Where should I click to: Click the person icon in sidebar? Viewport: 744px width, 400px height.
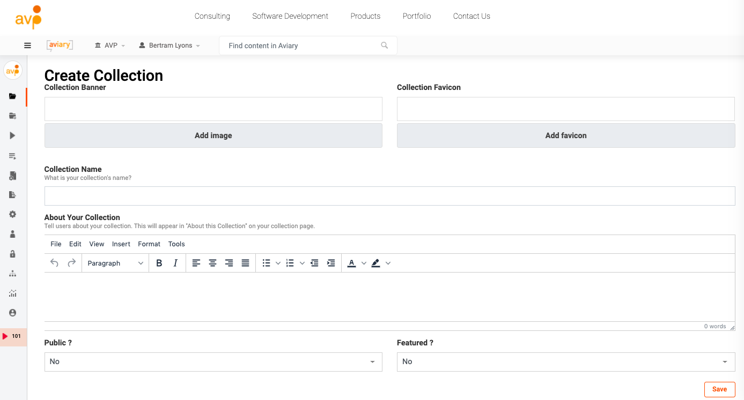(x=13, y=234)
